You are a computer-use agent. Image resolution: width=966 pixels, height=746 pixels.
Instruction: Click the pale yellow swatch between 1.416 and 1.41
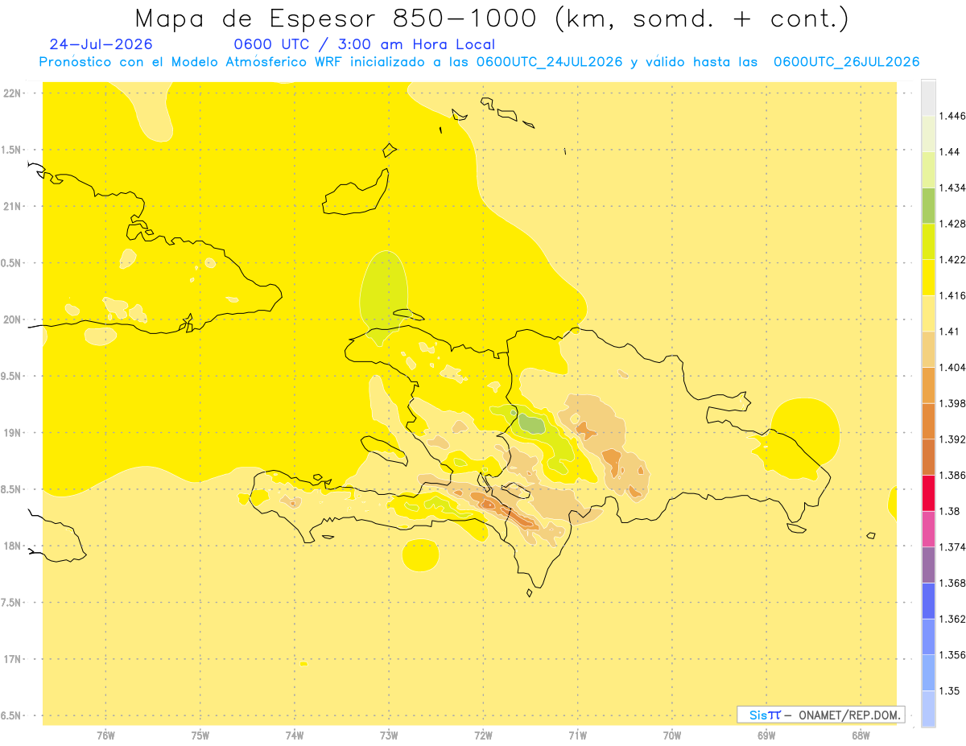click(x=928, y=313)
